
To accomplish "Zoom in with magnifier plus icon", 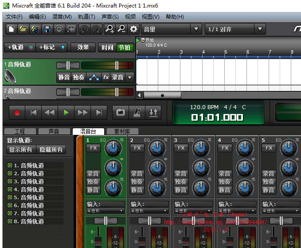I will click(109, 29).
